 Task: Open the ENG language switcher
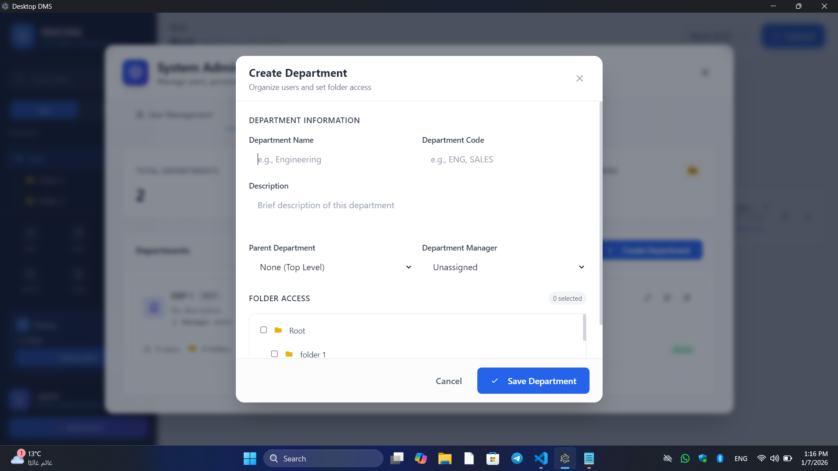pos(741,458)
